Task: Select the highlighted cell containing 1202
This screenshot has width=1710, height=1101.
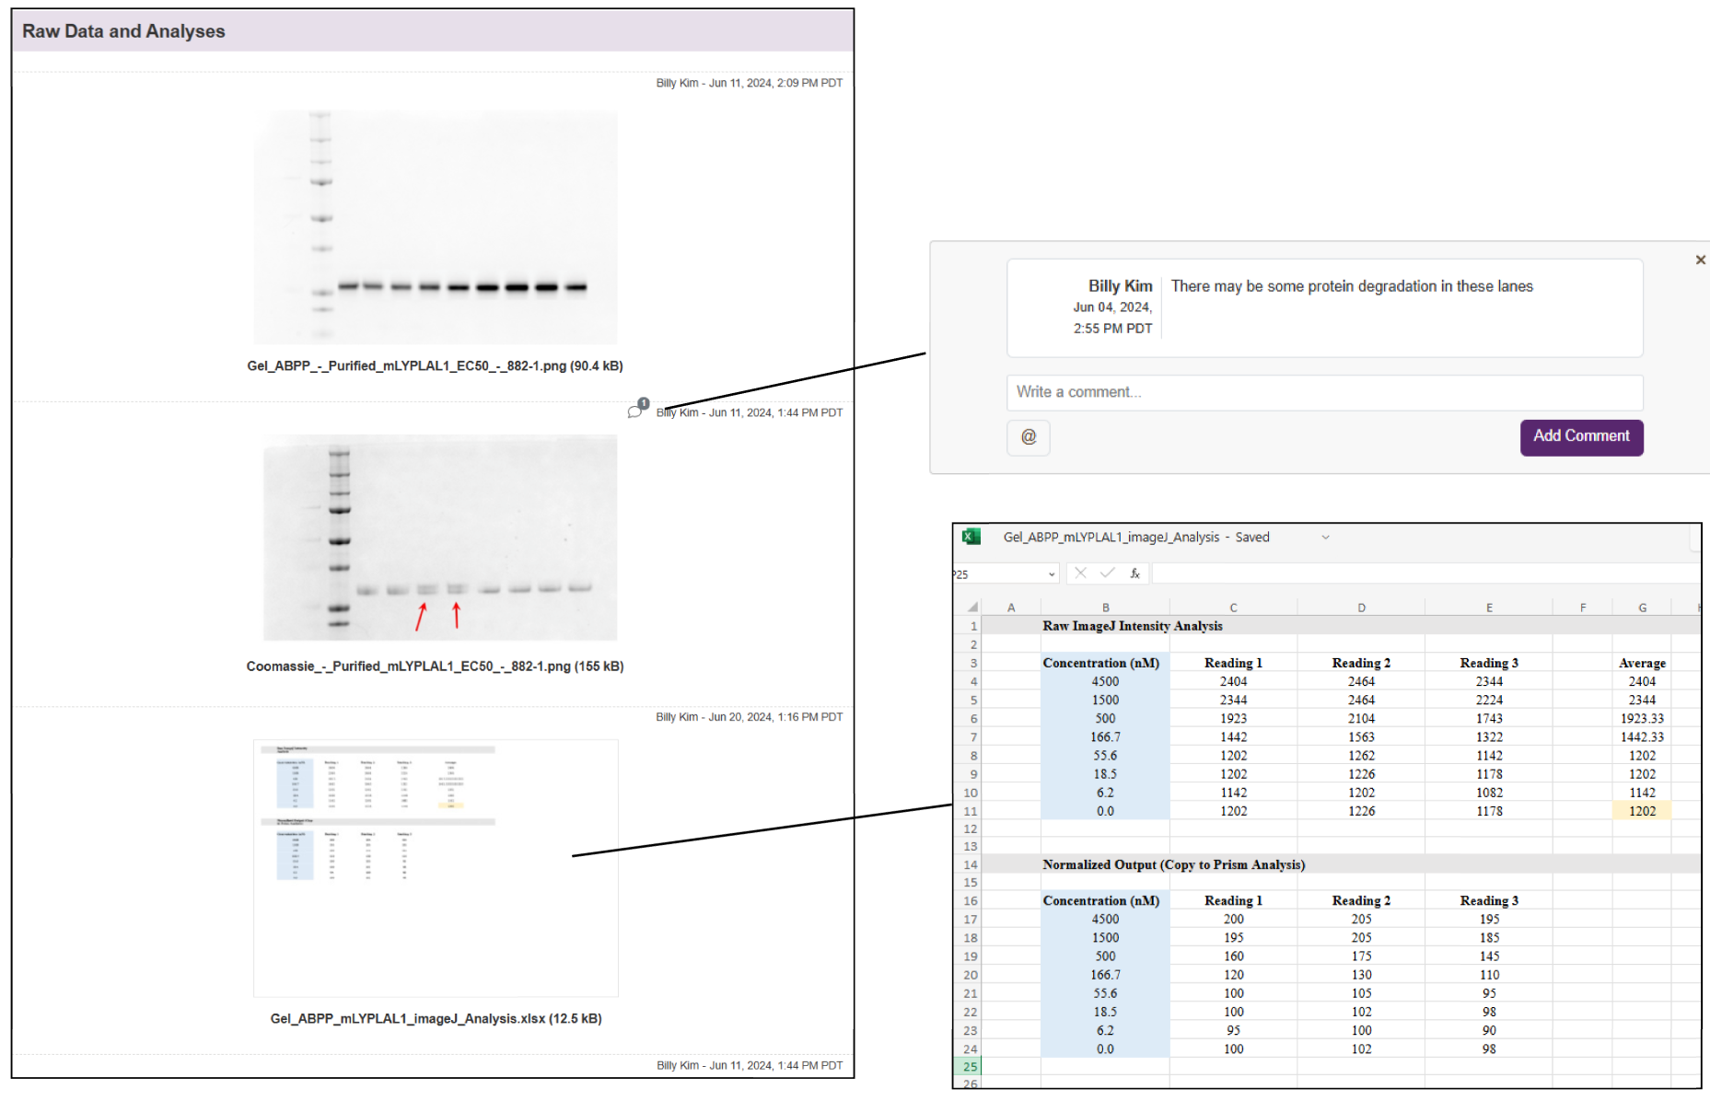Action: coord(1642,810)
